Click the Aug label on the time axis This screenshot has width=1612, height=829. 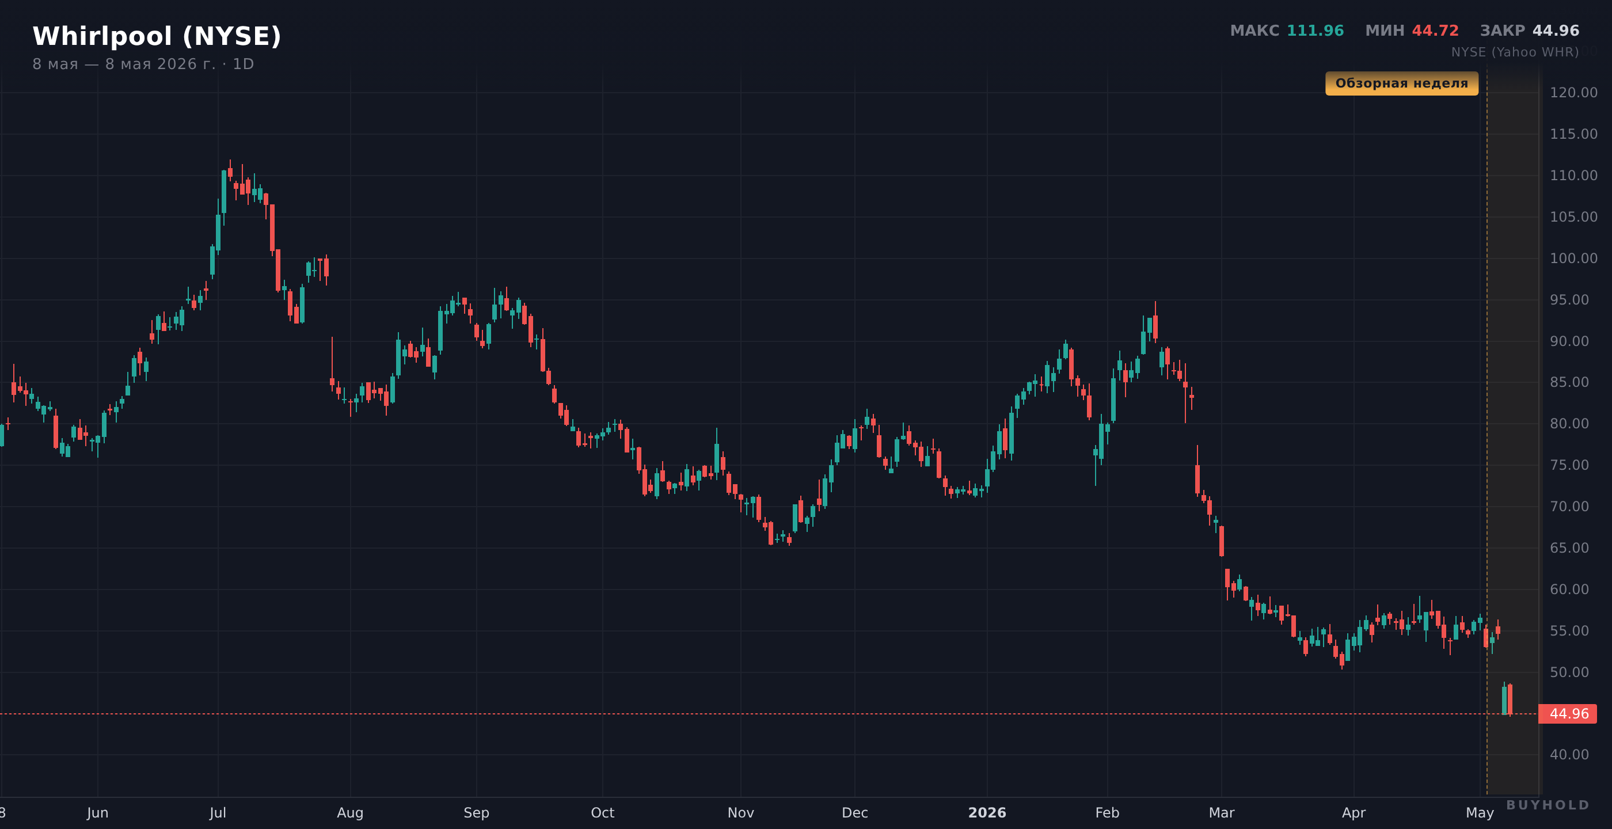point(351,813)
